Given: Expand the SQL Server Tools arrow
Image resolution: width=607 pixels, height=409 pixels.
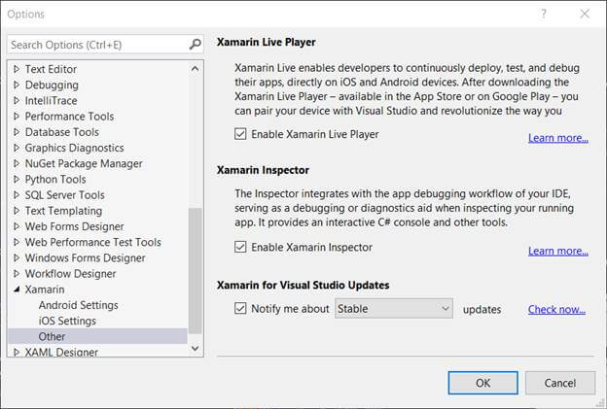Looking at the screenshot, I should point(17,195).
